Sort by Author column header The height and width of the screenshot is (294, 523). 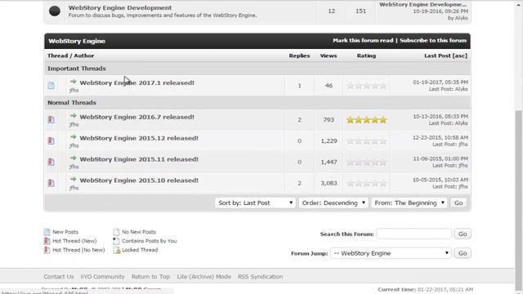[x=83, y=56]
